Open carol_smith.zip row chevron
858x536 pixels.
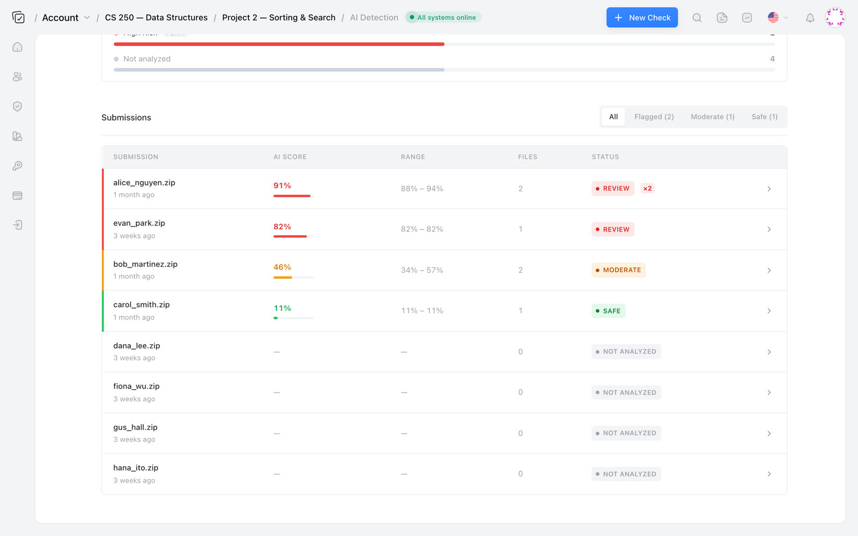click(x=769, y=311)
